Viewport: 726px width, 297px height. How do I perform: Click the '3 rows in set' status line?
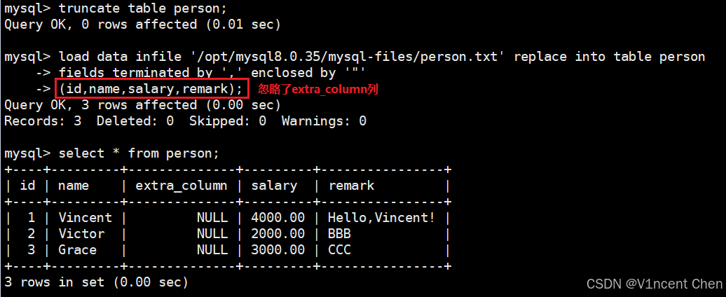[x=96, y=282]
